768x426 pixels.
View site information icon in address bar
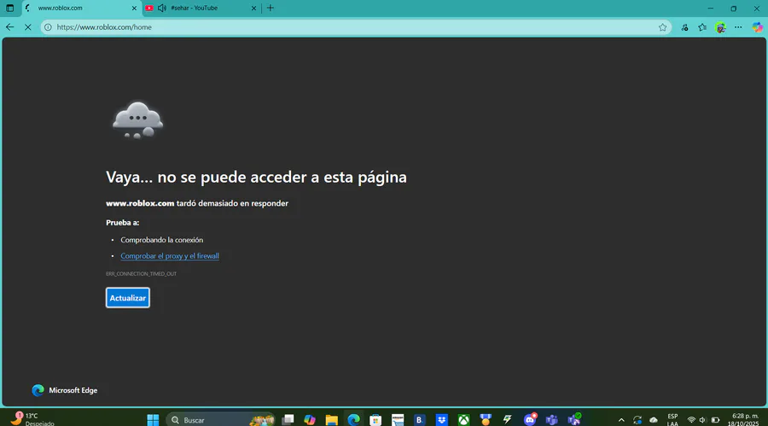point(48,27)
